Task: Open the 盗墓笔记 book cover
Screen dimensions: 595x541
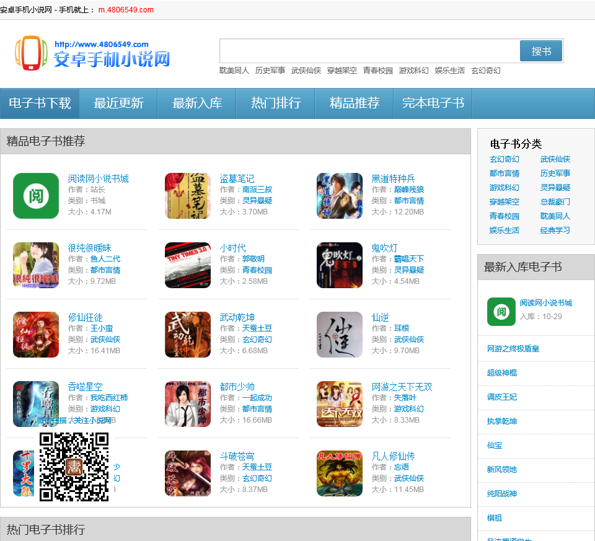Action: tap(188, 196)
